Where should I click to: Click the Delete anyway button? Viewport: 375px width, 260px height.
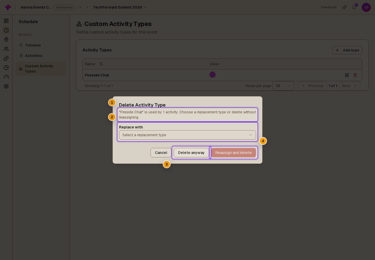tap(191, 153)
